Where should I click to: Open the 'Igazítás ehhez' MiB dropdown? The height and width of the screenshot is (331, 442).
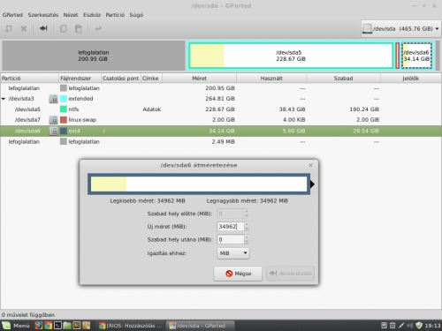coord(233,253)
